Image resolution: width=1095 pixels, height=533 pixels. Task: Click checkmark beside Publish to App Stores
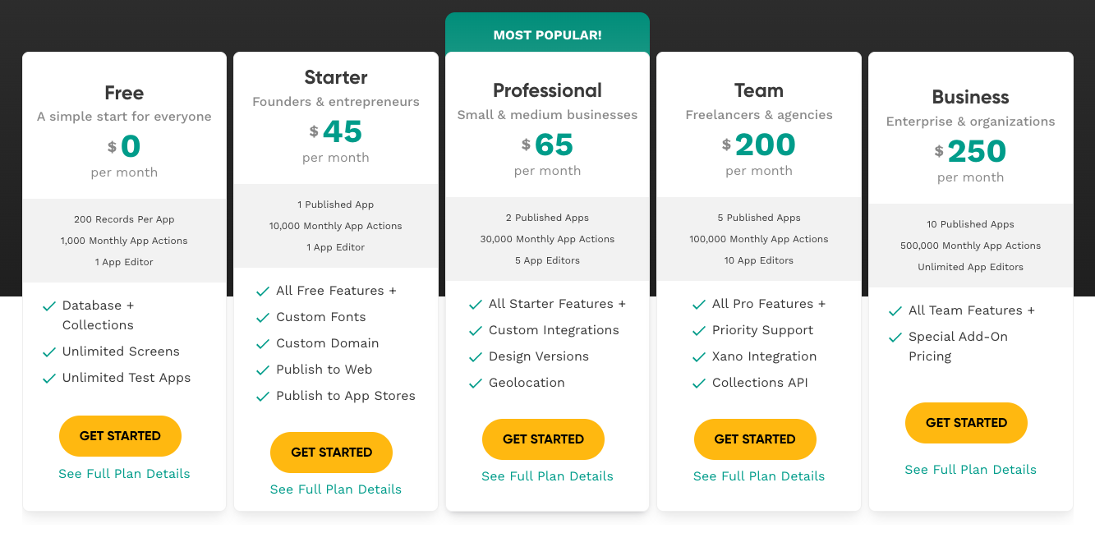point(263,397)
